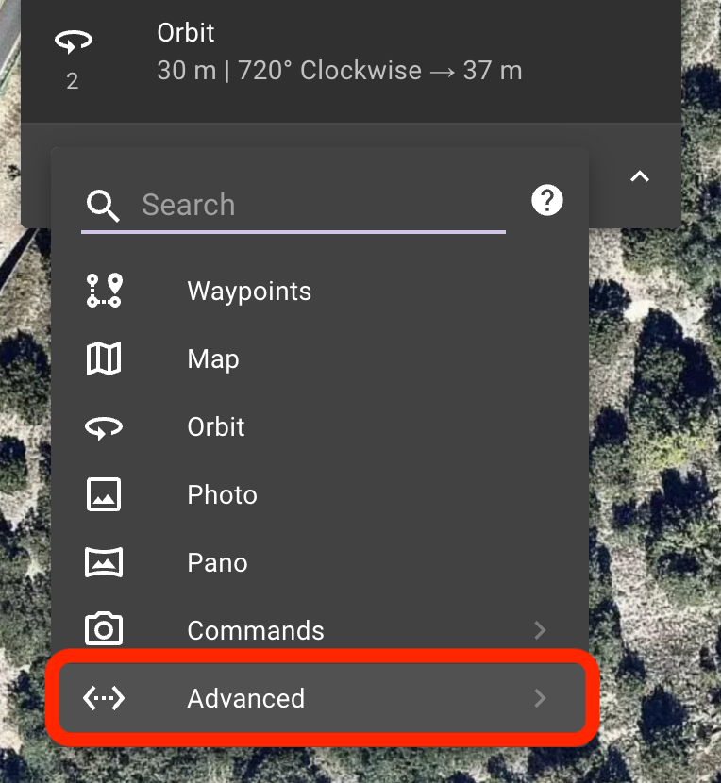This screenshot has height=783, width=721.
Task: Expand Advanced submenu chevron
Action: pos(540,698)
